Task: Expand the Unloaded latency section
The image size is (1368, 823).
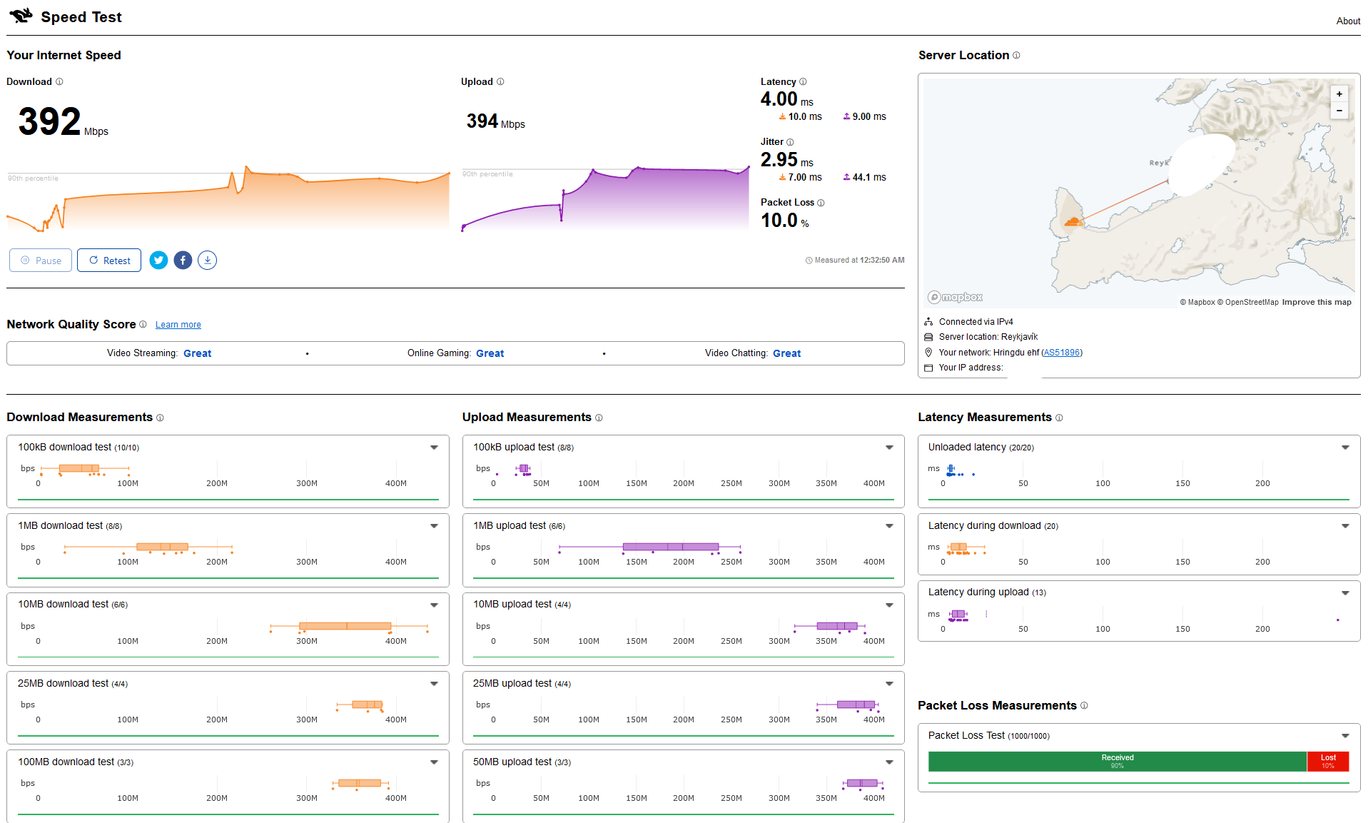Action: 1344,448
